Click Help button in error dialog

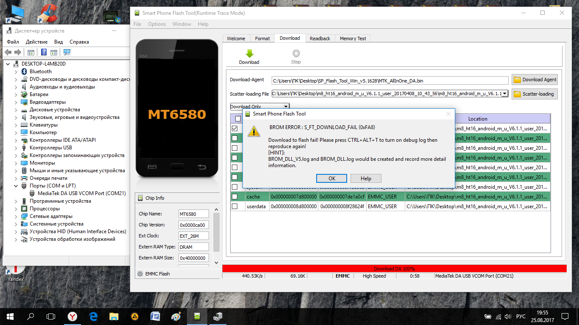click(366, 178)
